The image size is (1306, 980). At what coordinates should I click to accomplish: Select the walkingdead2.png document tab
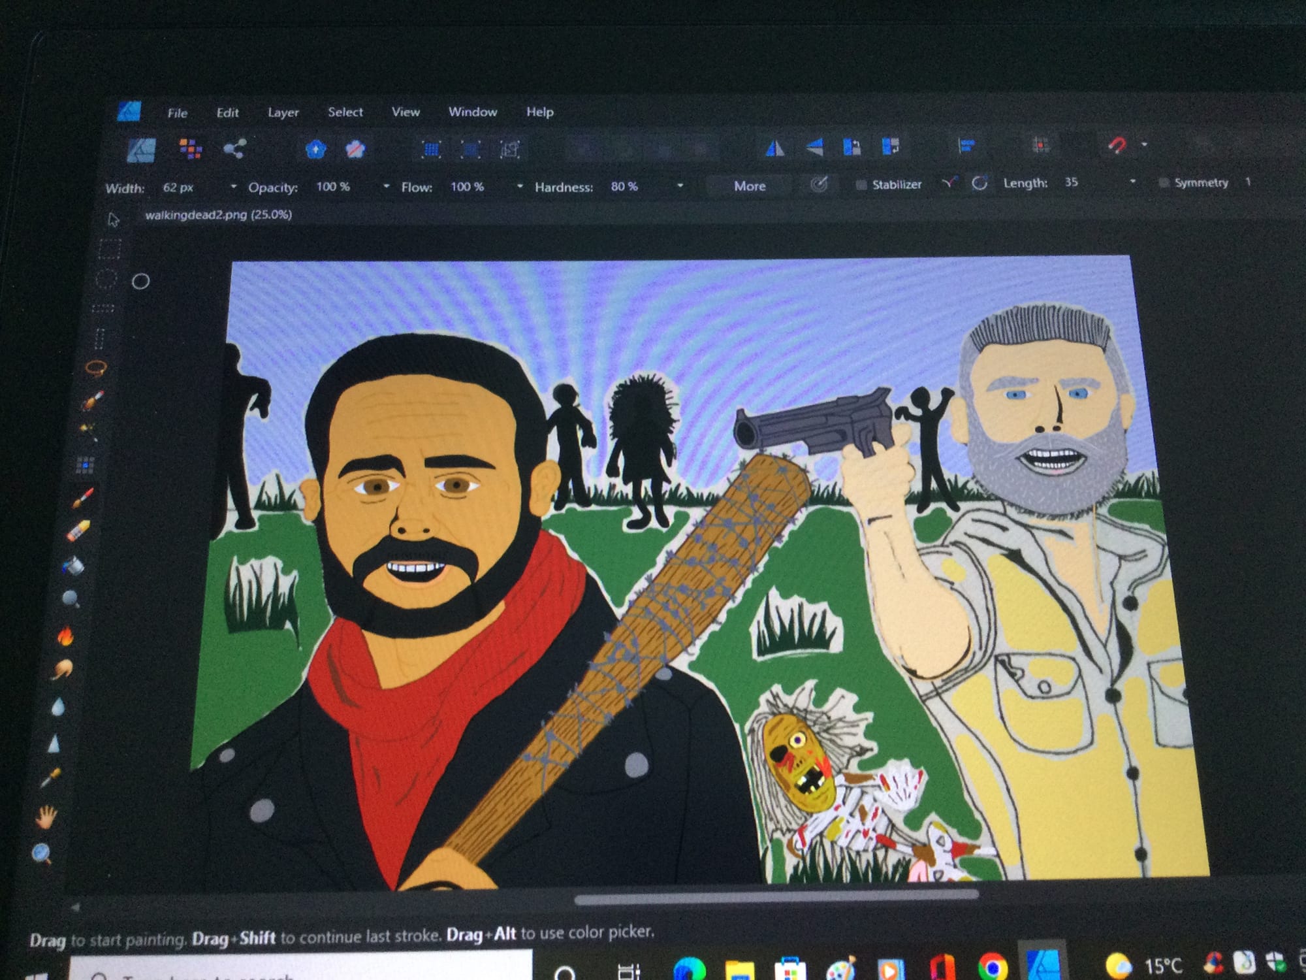coord(218,215)
